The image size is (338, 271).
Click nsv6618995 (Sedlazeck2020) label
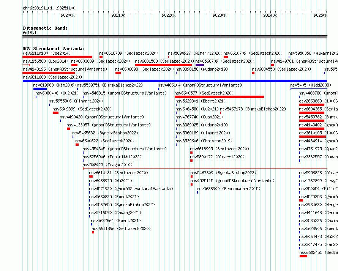pyautogui.click(x=220, y=149)
